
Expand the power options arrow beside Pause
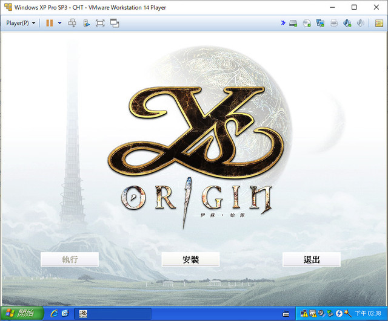[59, 23]
